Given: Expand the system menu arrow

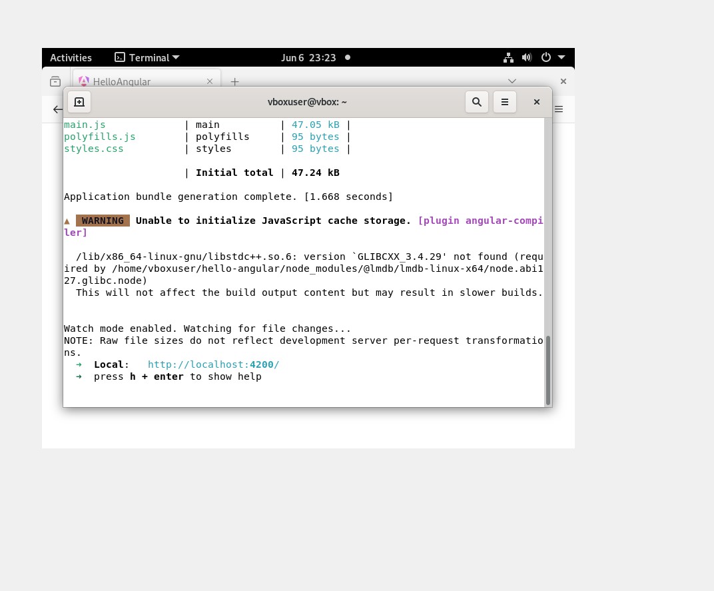Looking at the screenshot, I should coord(561,58).
